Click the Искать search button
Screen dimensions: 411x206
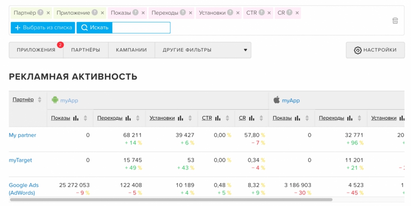tap(95, 27)
